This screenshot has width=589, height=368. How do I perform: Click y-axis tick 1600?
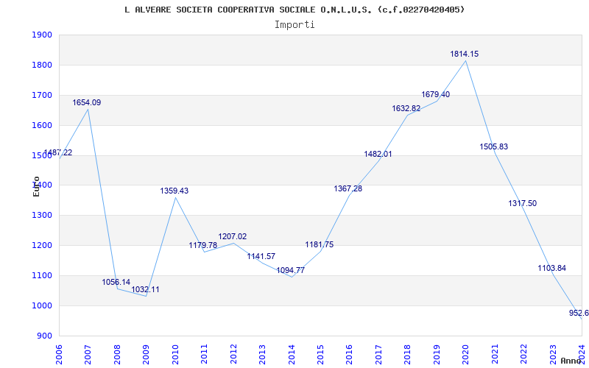tap(41, 125)
